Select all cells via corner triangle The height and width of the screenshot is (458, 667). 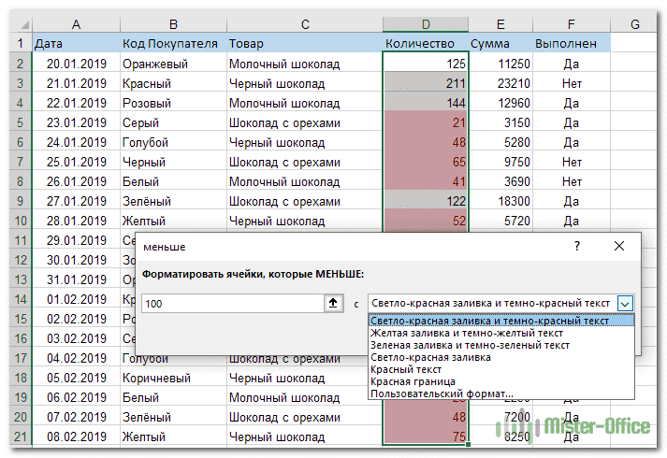tap(17, 23)
